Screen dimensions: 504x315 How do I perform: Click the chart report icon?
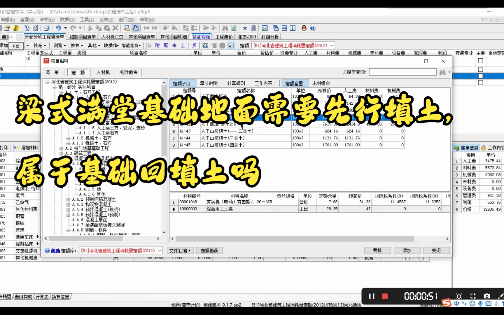265,28
